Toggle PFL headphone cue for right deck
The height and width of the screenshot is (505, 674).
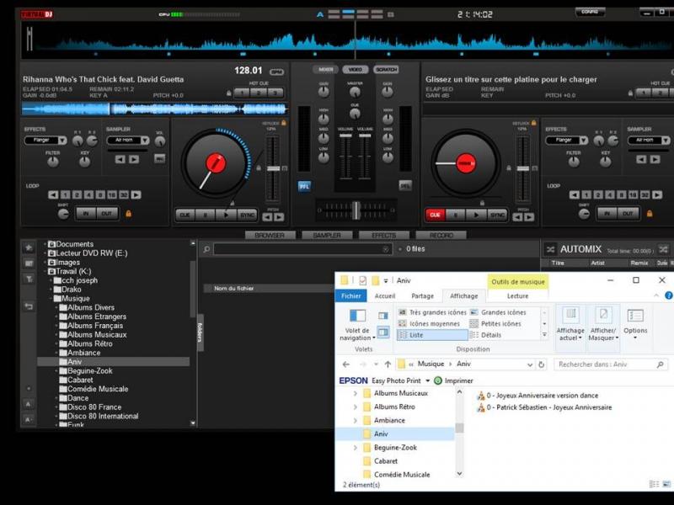tap(405, 185)
